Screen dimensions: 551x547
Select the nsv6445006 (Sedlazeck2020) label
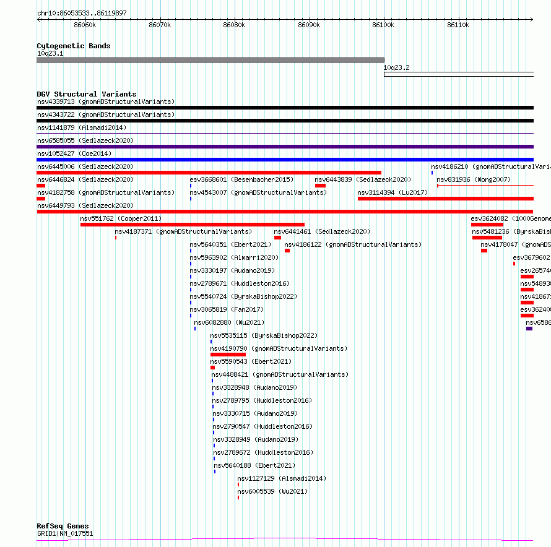(x=85, y=166)
